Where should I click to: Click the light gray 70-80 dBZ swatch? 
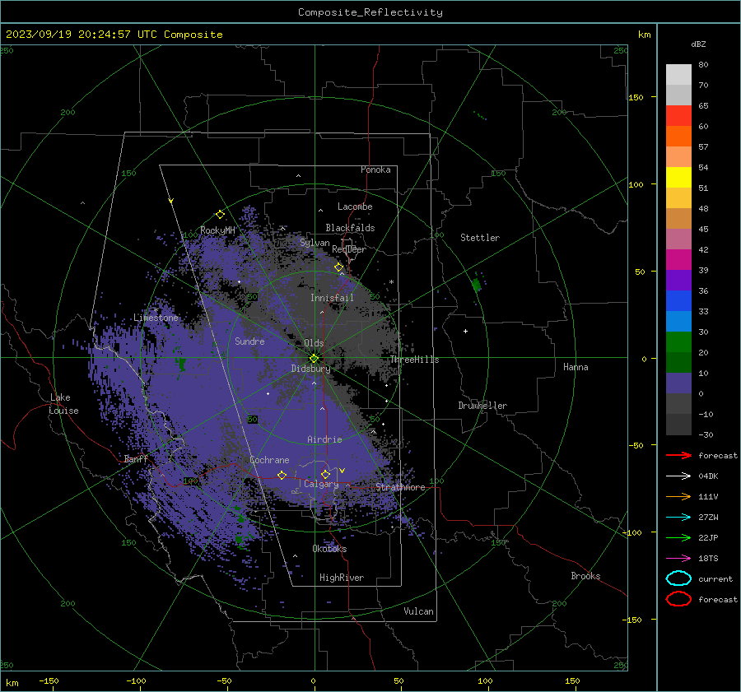pos(678,74)
